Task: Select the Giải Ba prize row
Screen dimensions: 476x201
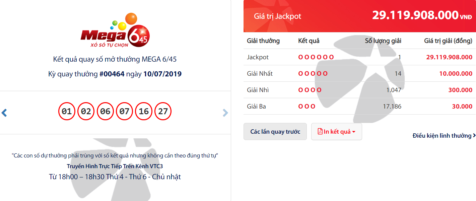Action: pyautogui.click(x=359, y=107)
